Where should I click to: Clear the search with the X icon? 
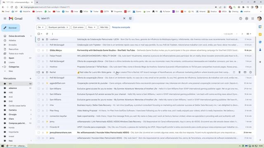point(124,18)
